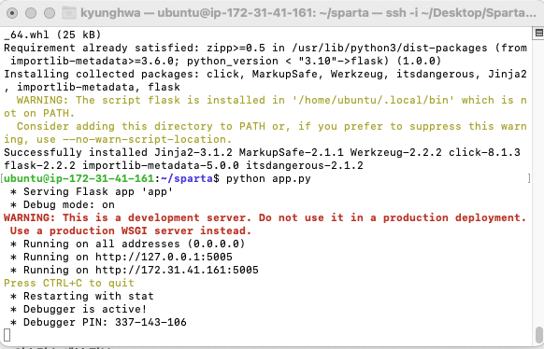This screenshot has height=349, width=544.
Task: Minimize the terminal window
Action: (31, 13)
